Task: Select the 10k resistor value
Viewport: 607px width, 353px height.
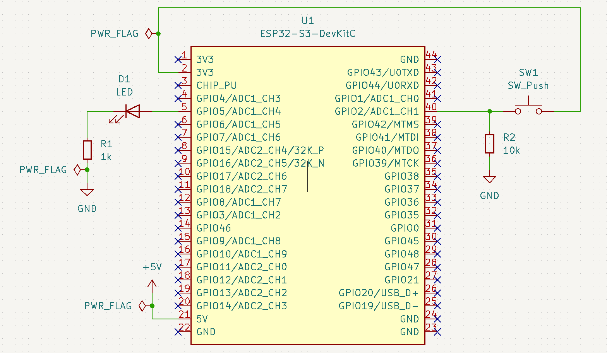Action: coord(511,150)
